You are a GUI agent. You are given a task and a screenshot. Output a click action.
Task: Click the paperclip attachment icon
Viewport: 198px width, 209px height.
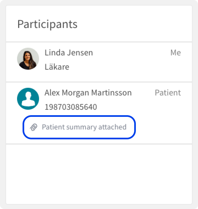coord(34,127)
